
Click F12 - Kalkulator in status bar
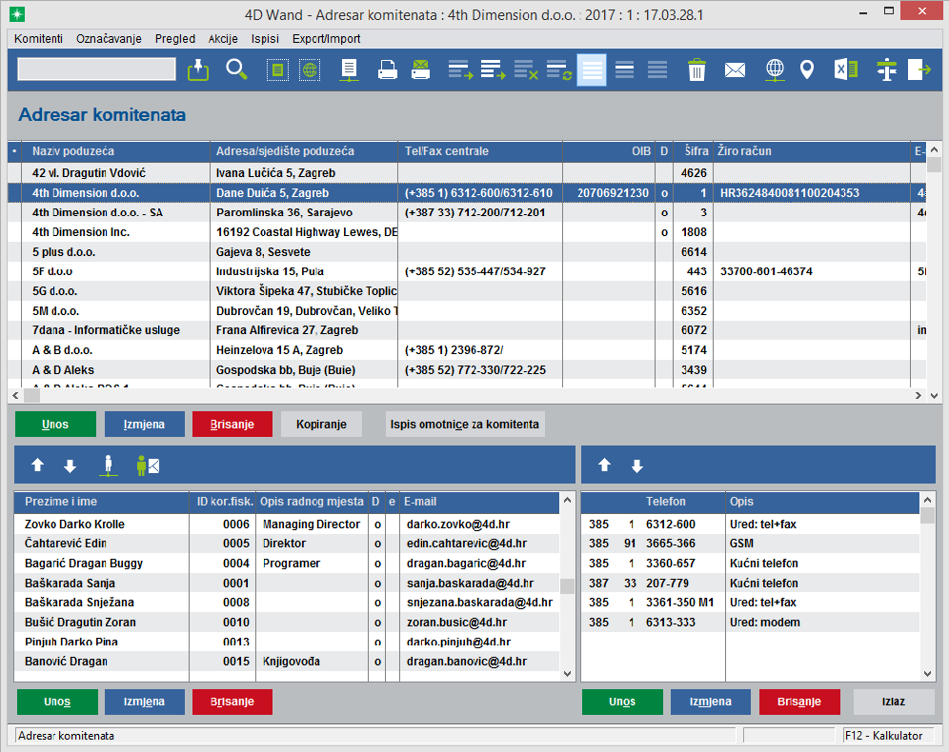tap(883, 736)
